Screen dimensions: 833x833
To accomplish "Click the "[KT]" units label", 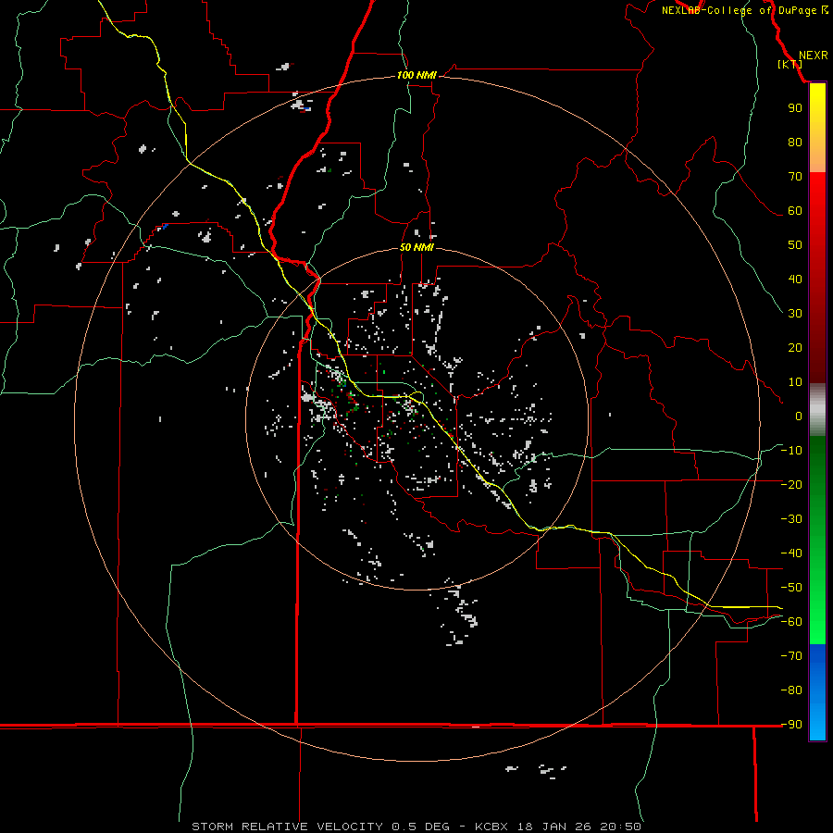I will click(790, 64).
